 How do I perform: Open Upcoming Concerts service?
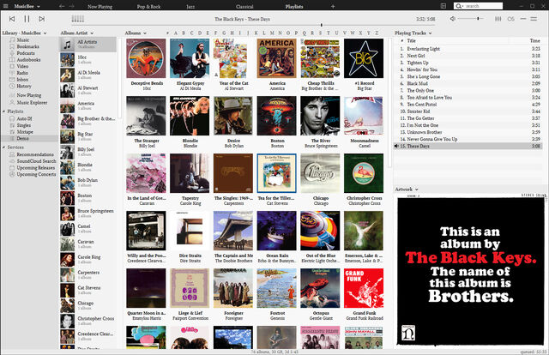tap(36, 174)
